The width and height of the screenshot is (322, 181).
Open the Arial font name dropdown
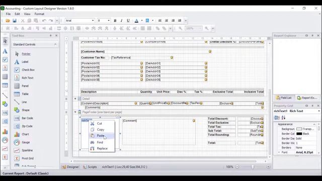tap(93, 21)
